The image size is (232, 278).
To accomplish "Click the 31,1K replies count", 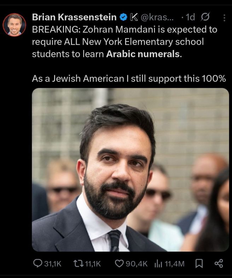I will click(x=53, y=264).
